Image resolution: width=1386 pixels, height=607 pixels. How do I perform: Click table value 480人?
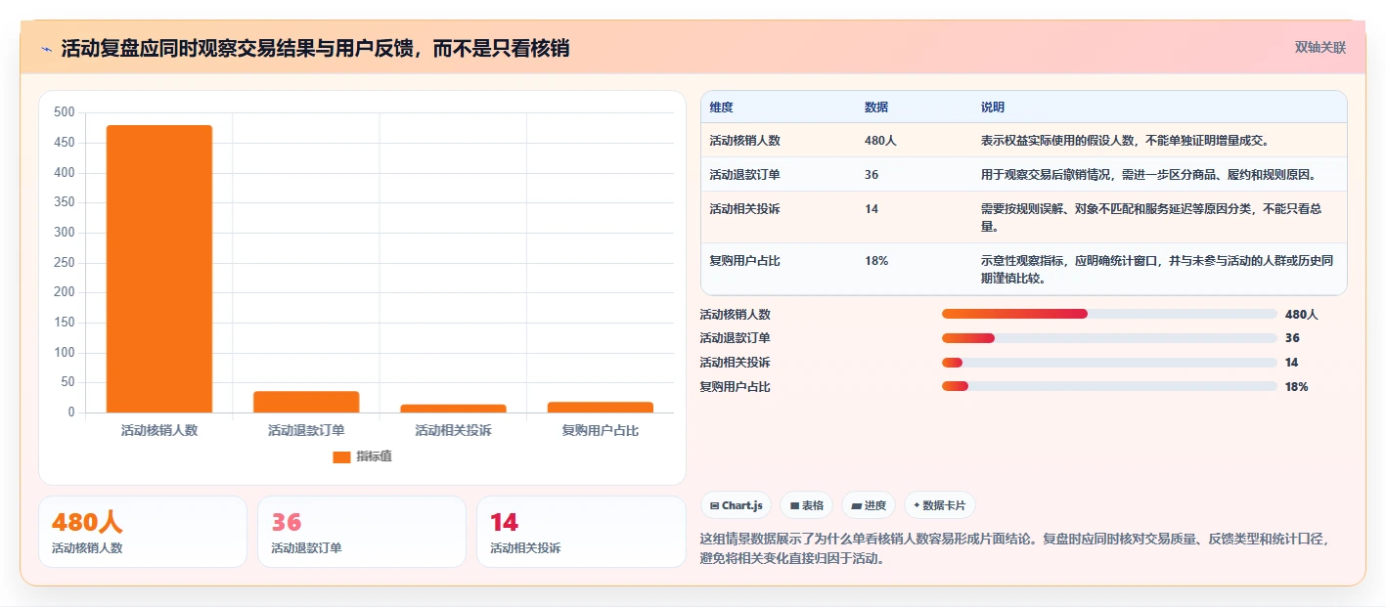coord(880,141)
